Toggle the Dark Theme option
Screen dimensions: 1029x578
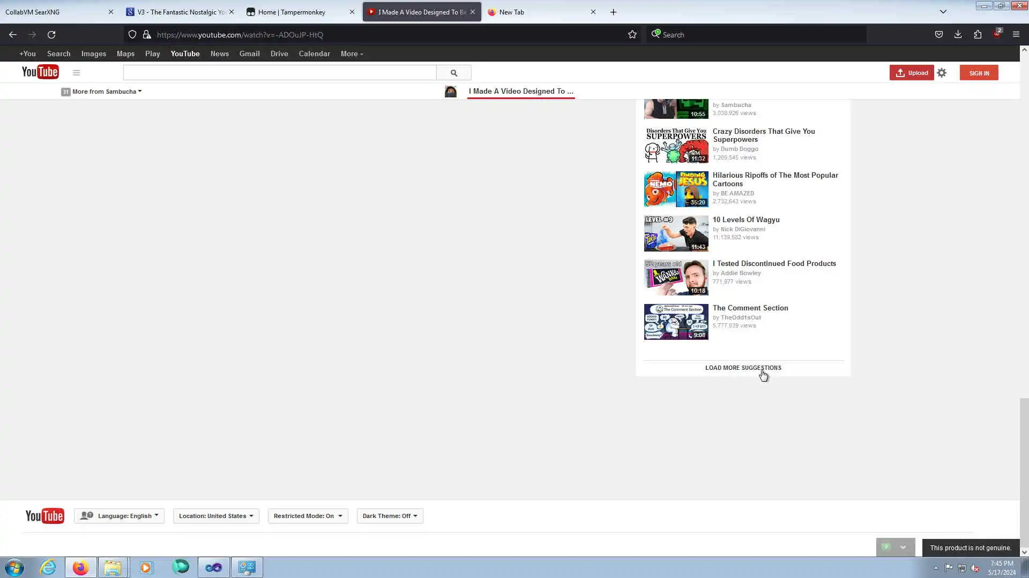390,516
